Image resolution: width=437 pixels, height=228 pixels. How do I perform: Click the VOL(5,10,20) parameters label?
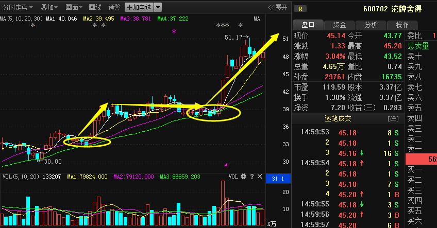pyautogui.click(x=21, y=177)
